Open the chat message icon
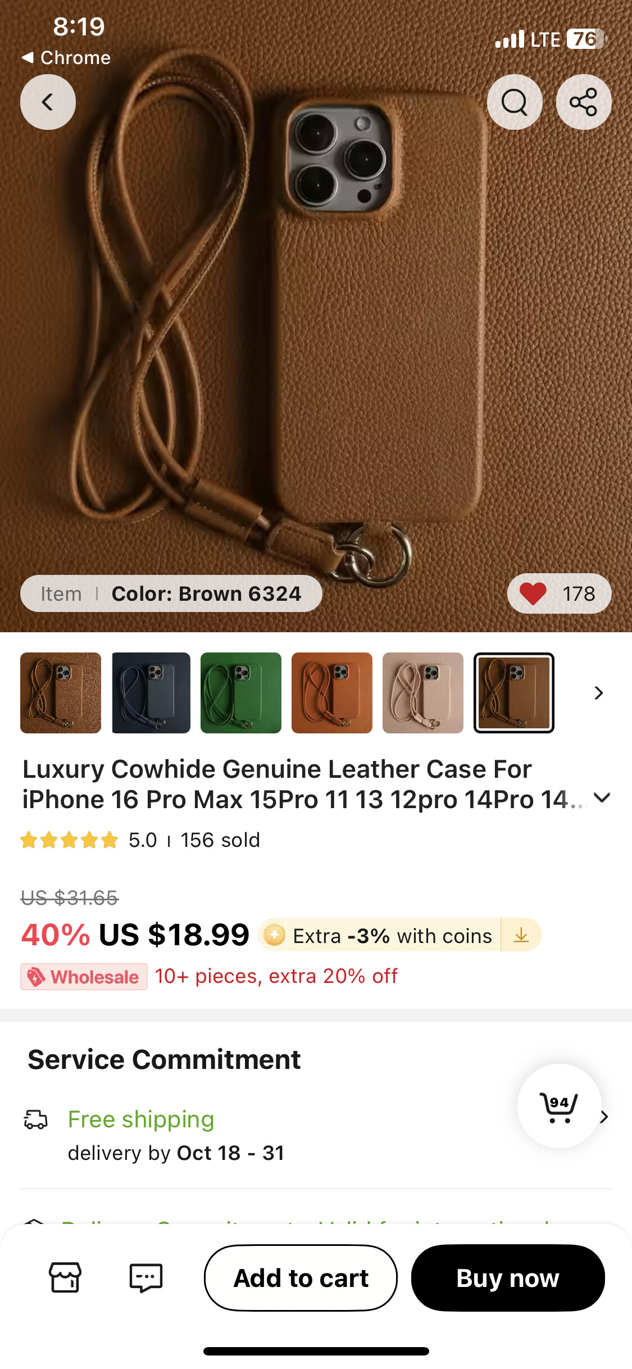Image resolution: width=632 pixels, height=1369 pixels. [x=146, y=1277]
